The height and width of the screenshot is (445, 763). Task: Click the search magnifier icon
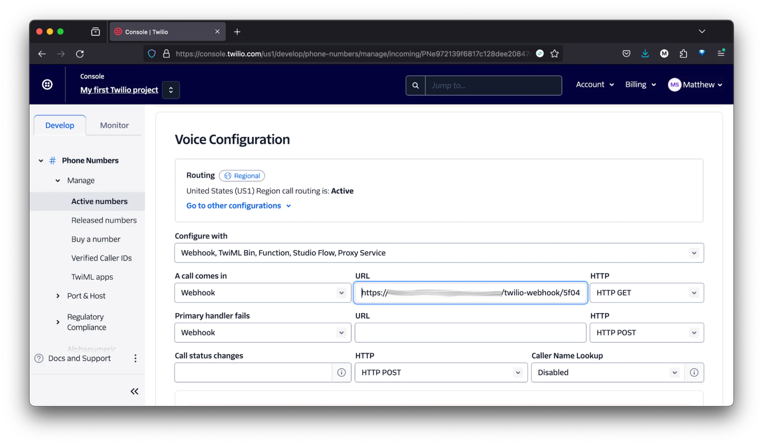415,85
